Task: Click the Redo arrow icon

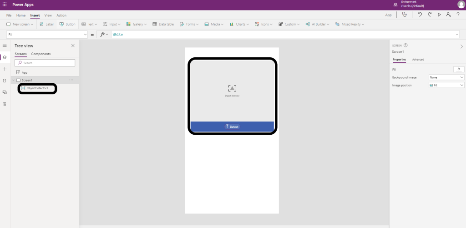Action: coord(429,15)
